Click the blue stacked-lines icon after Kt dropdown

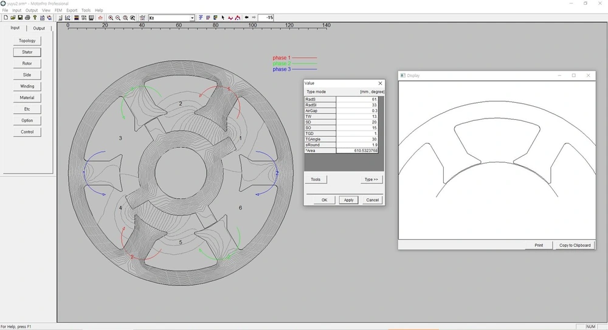coord(201,18)
